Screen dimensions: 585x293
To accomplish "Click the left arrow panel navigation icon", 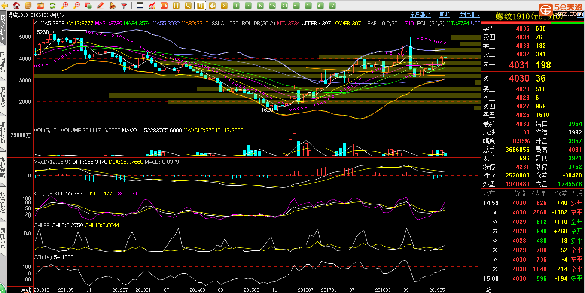I will [x=462, y=15].
